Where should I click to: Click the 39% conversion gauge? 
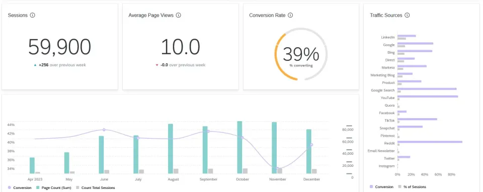[301, 54]
